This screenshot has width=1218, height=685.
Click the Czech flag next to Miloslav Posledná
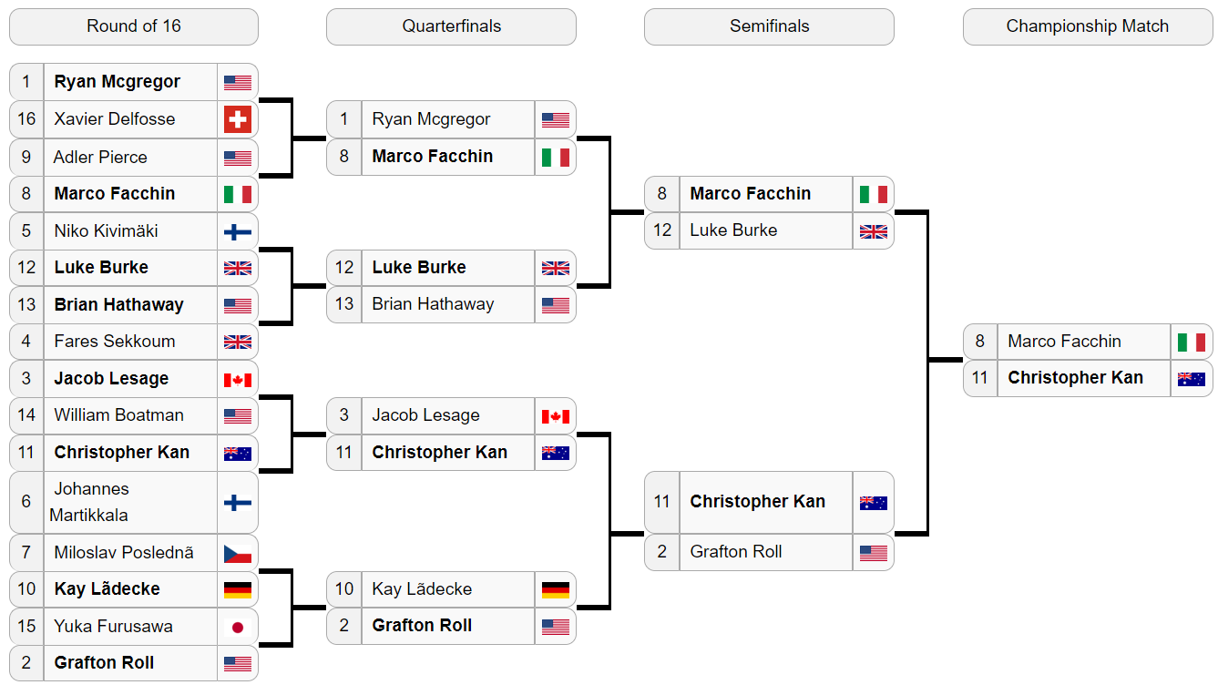(238, 553)
